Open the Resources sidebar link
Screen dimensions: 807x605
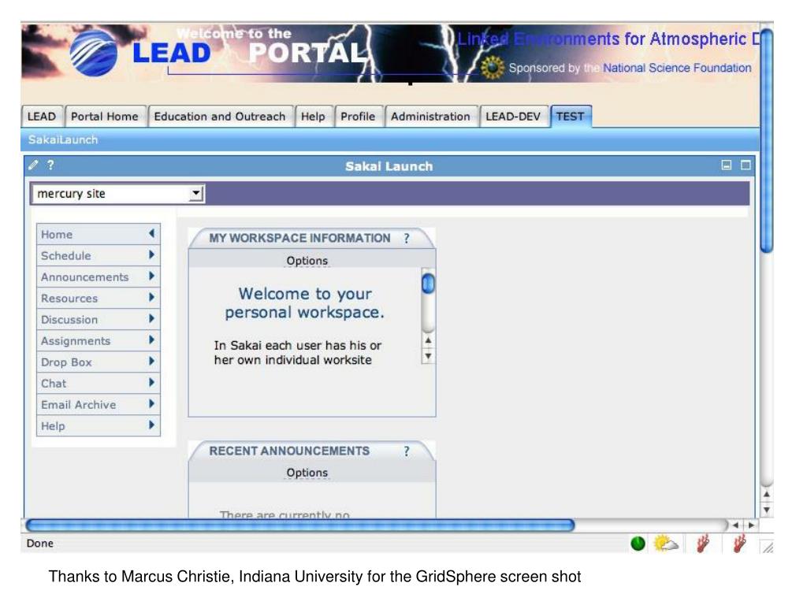(69, 299)
